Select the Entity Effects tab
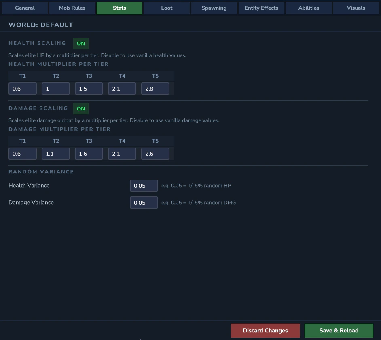This screenshot has width=381, height=340. point(261,8)
